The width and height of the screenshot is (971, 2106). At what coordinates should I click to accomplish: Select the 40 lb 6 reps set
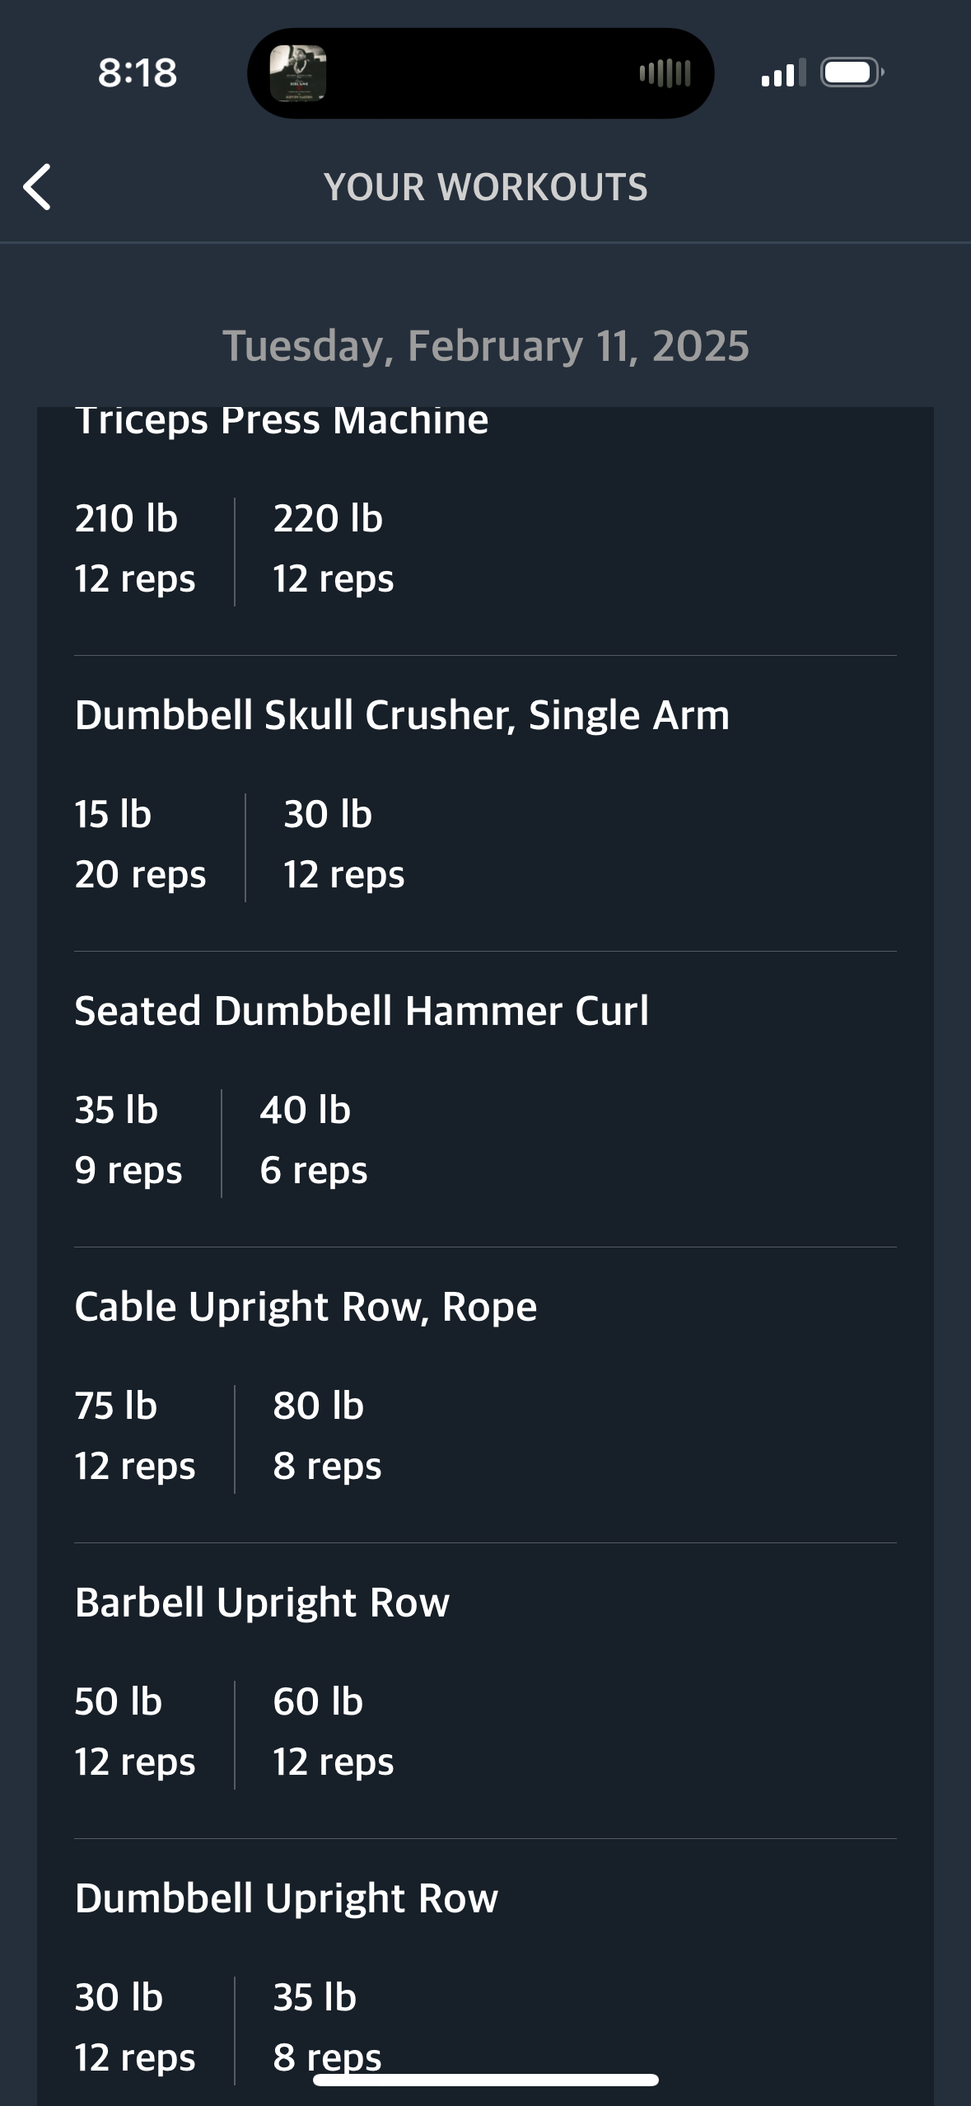pyautogui.click(x=314, y=1140)
